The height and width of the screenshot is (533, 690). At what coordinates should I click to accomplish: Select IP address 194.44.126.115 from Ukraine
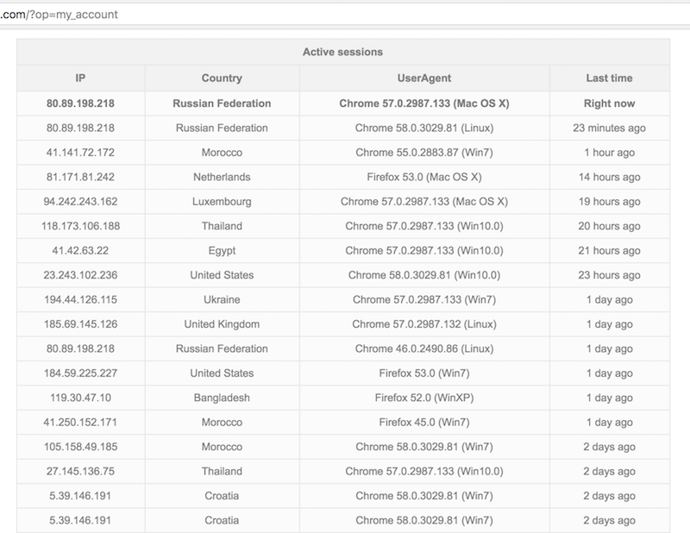[x=80, y=300]
